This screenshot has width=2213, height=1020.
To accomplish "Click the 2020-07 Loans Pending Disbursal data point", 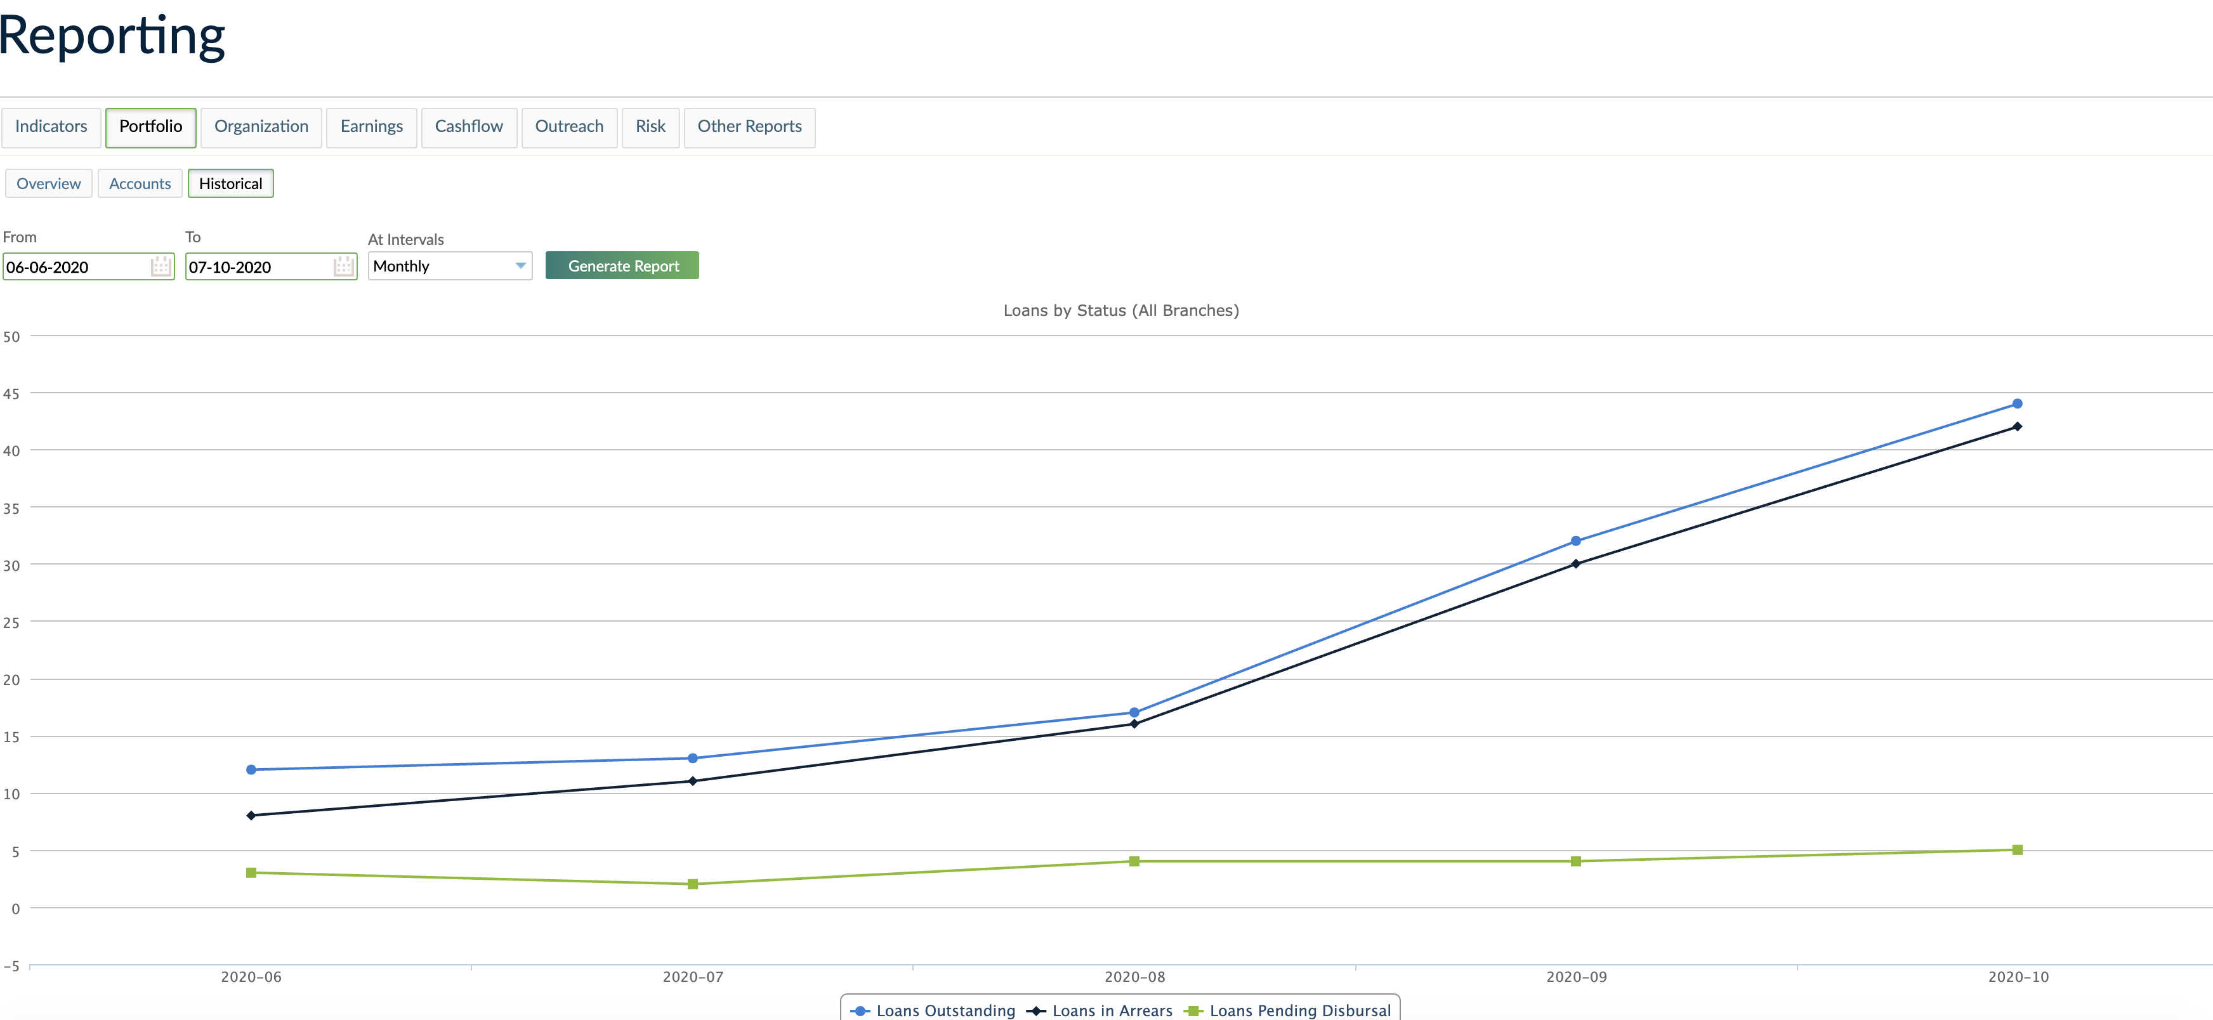I will pyautogui.click(x=692, y=884).
